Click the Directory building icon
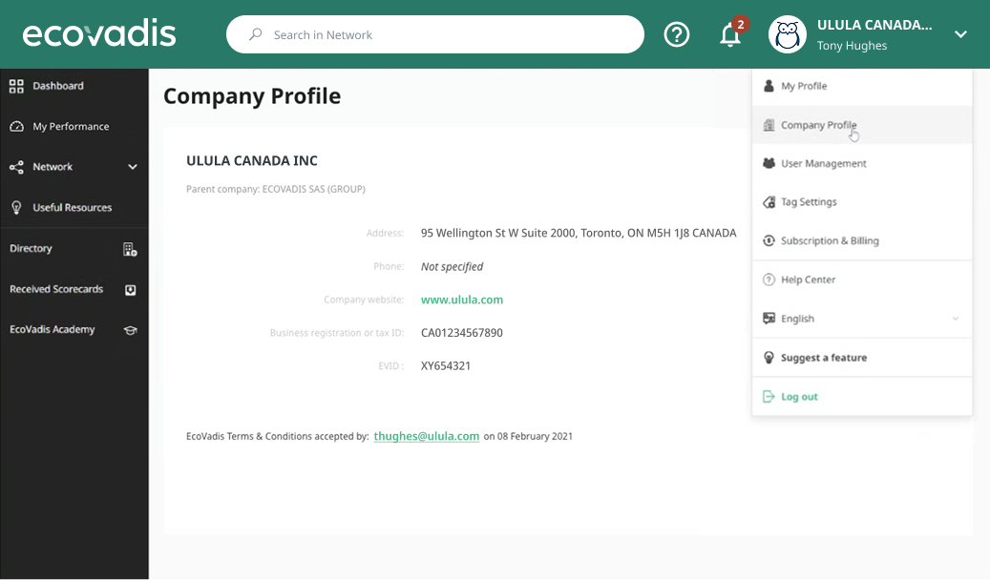 tap(130, 249)
